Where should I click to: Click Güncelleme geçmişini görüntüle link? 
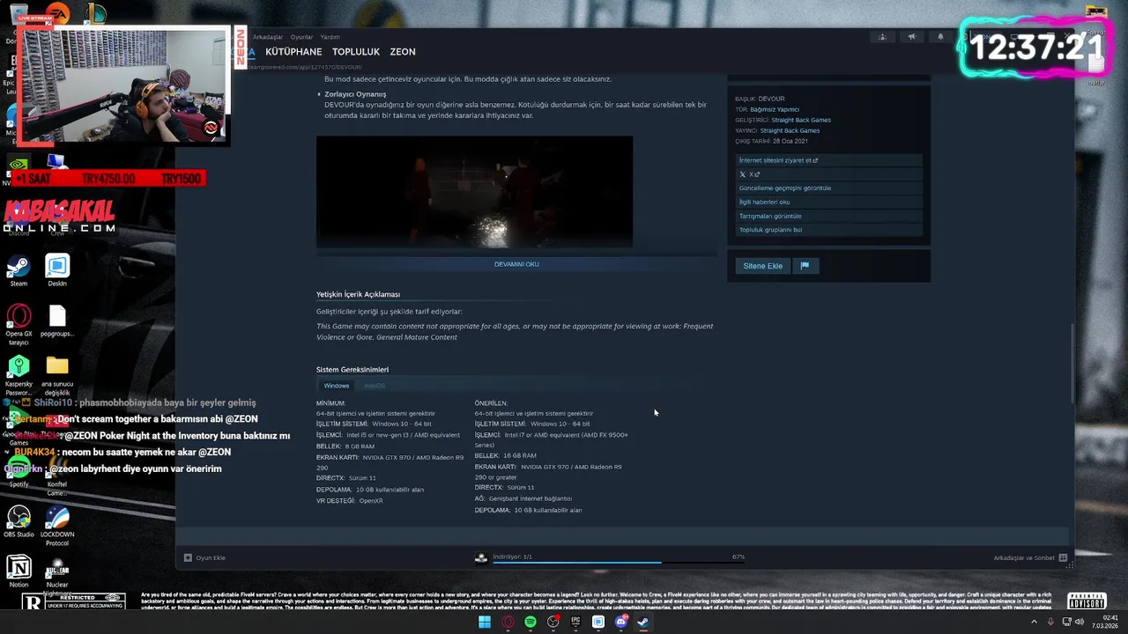pyautogui.click(x=829, y=188)
